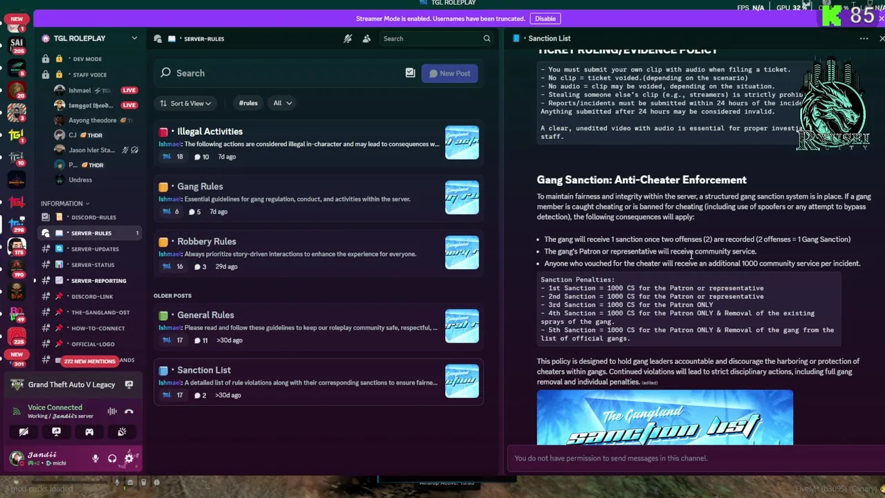Disable Streamer Mode
The height and width of the screenshot is (498, 885).
pyautogui.click(x=545, y=19)
